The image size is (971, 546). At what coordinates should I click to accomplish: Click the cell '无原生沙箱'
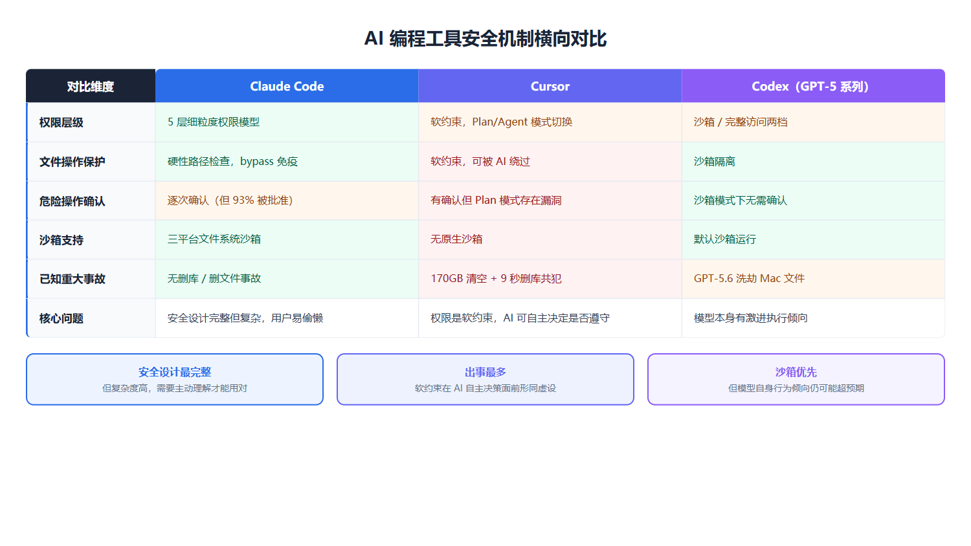click(x=550, y=240)
